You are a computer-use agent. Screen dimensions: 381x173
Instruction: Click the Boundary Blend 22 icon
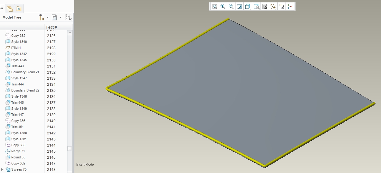click(x=8, y=90)
